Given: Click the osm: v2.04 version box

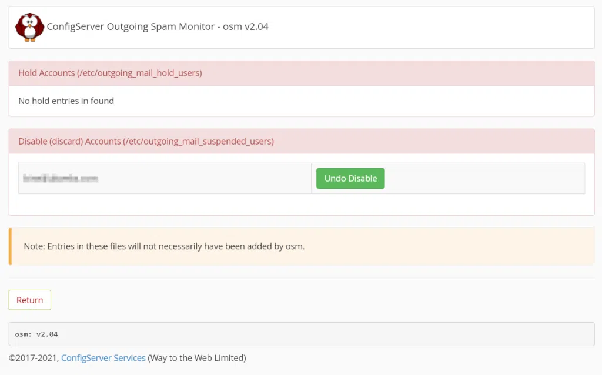Looking at the screenshot, I should (302, 334).
